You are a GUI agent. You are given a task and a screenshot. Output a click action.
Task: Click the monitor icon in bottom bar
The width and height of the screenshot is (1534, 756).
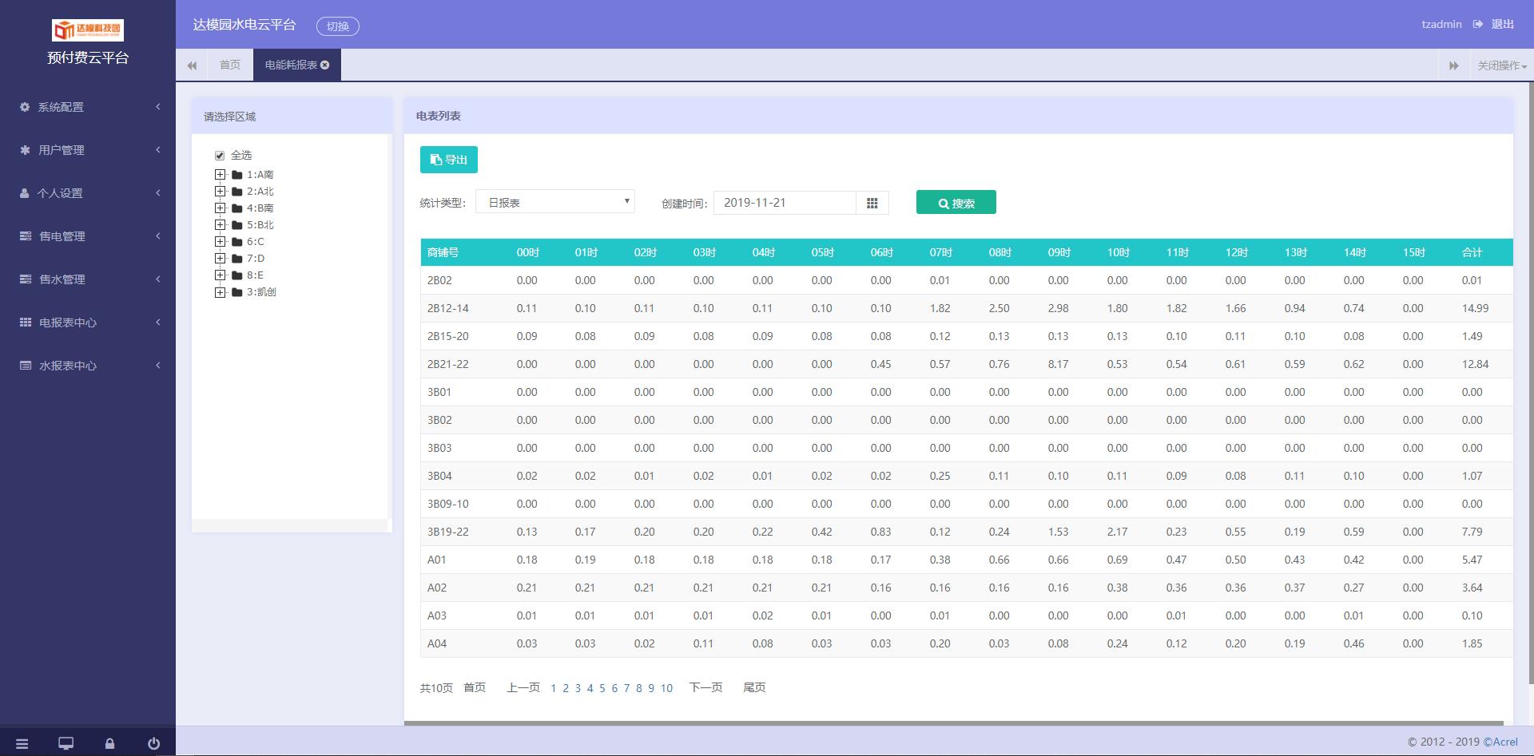point(66,743)
